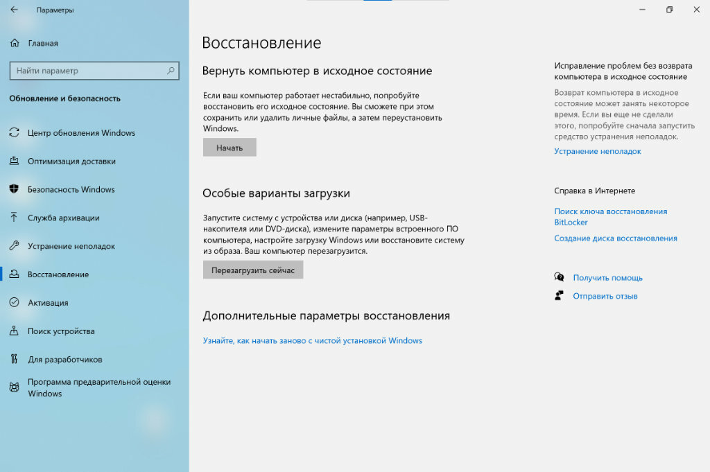
Task: Click the Справка в Интернете heading
Action: 594,191
